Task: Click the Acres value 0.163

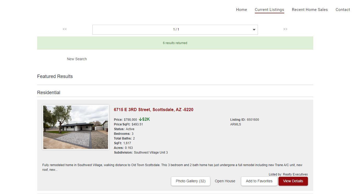Action: 129,148
